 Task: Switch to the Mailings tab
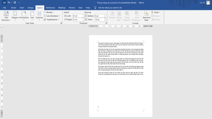(x=62, y=8)
